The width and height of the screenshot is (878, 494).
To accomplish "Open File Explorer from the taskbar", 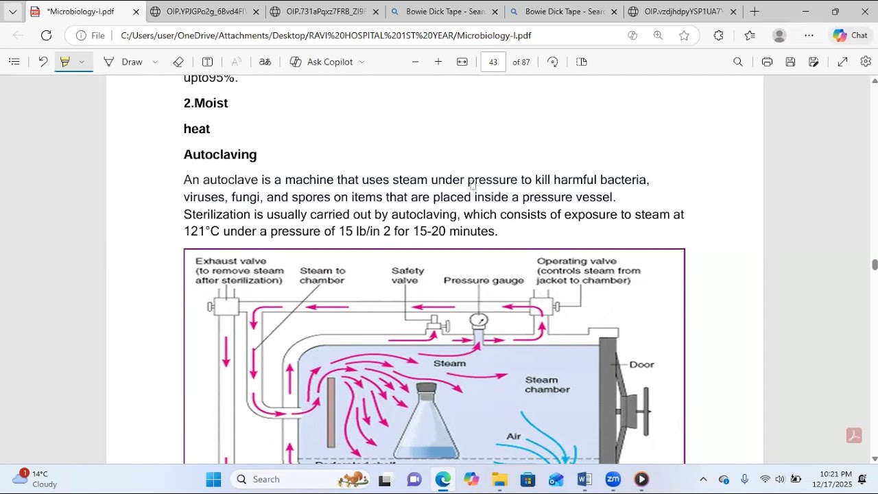I will (499, 479).
